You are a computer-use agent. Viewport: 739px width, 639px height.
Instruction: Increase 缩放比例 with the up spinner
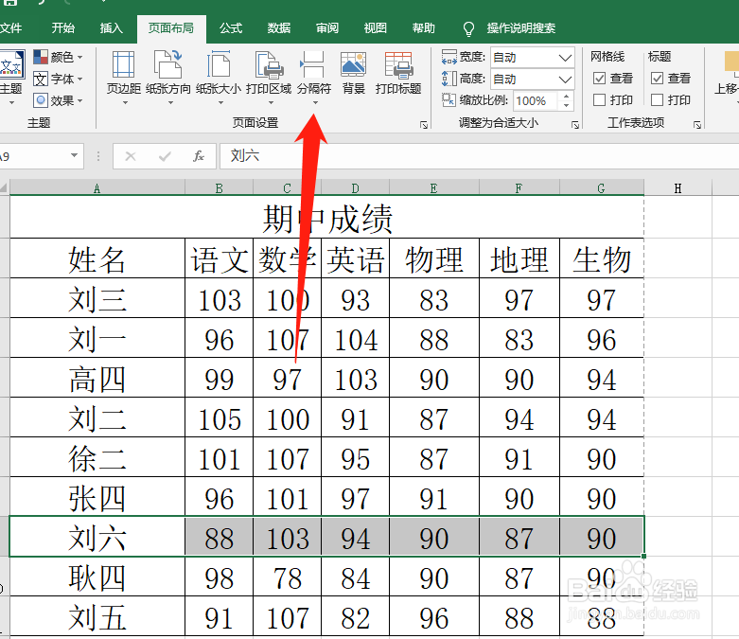(566, 96)
